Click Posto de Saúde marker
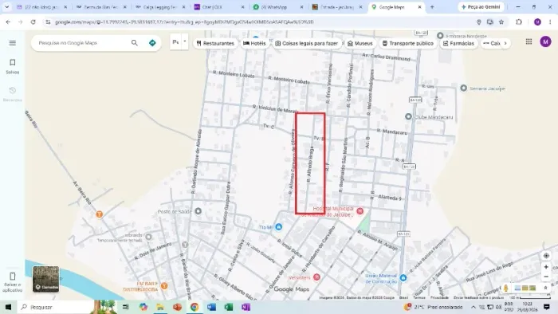Viewport: 558px width, 314px height. coord(198,211)
